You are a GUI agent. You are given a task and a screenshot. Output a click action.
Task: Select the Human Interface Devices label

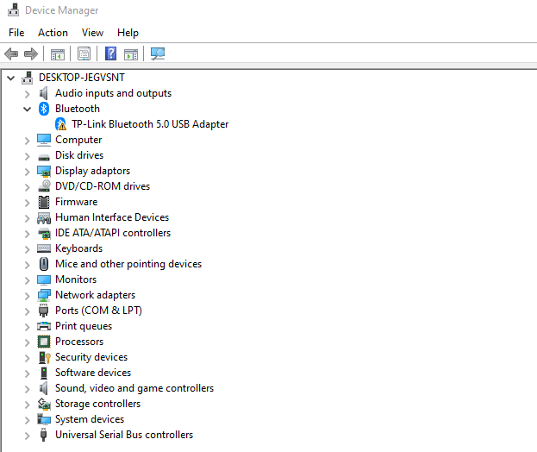[x=112, y=217]
